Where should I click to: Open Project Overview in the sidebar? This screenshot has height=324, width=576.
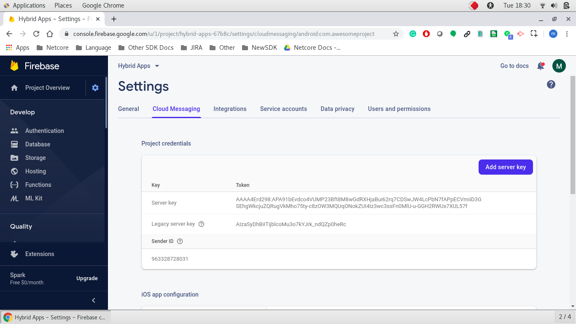click(48, 88)
